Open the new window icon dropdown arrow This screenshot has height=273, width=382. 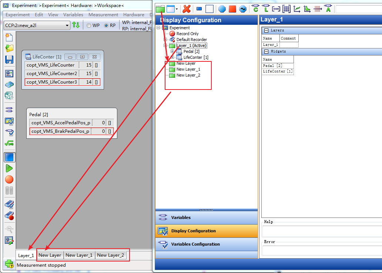(x=177, y=9)
